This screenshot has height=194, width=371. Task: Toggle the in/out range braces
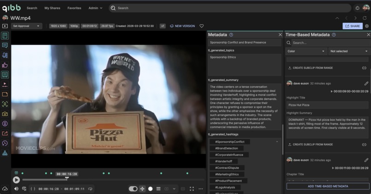click(x=33, y=189)
